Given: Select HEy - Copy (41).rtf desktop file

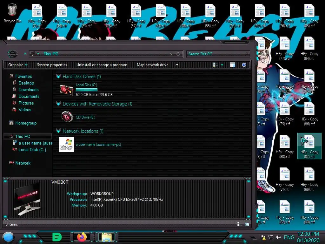Looking at the screenshot, I should pos(161,16).
